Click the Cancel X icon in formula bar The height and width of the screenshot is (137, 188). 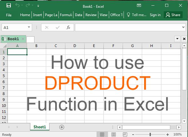coord(47,27)
